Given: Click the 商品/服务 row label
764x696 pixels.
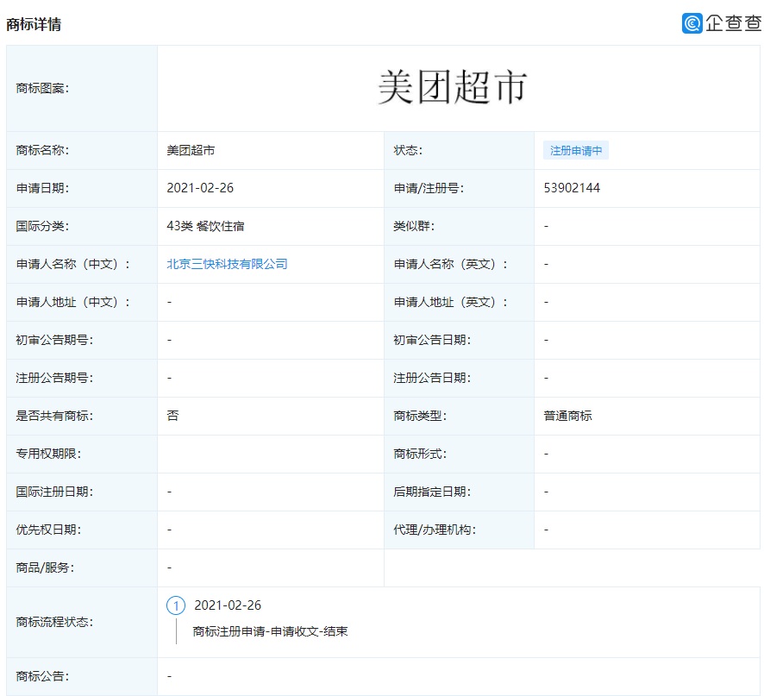Looking at the screenshot, I should click(x=46, y=567).
